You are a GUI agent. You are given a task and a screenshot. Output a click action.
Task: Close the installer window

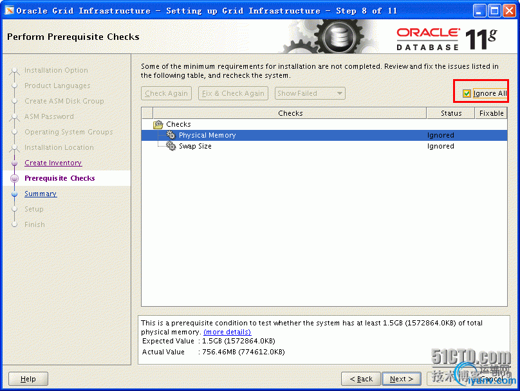click(510, 10)
